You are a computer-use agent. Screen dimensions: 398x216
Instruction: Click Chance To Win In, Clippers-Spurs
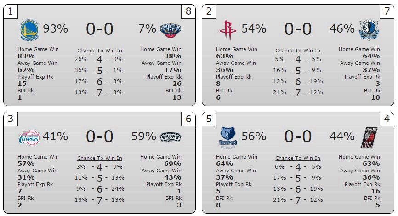(x=99, y=158)
